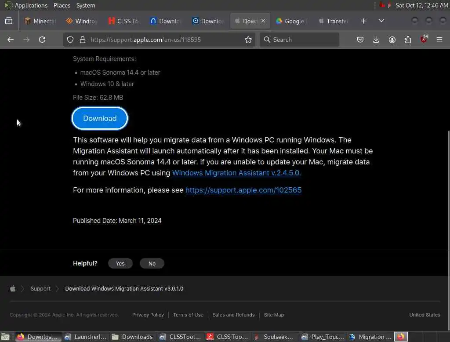The width and height of the screenshot is (450, 342).
Task: Open the Places menu
Action: click(62, 5)
